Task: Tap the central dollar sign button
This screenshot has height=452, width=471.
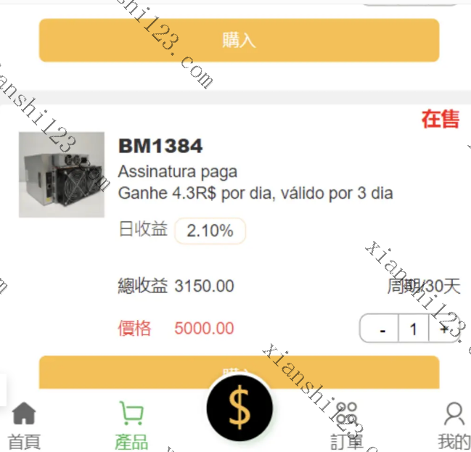Action: 239,408
